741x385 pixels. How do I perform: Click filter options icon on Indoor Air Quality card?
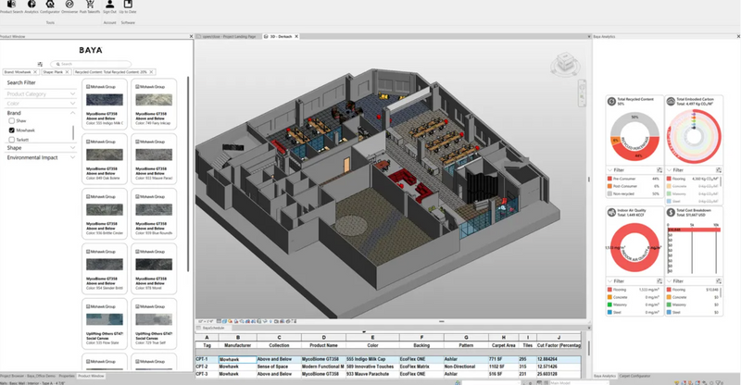[x=659, y=281]
